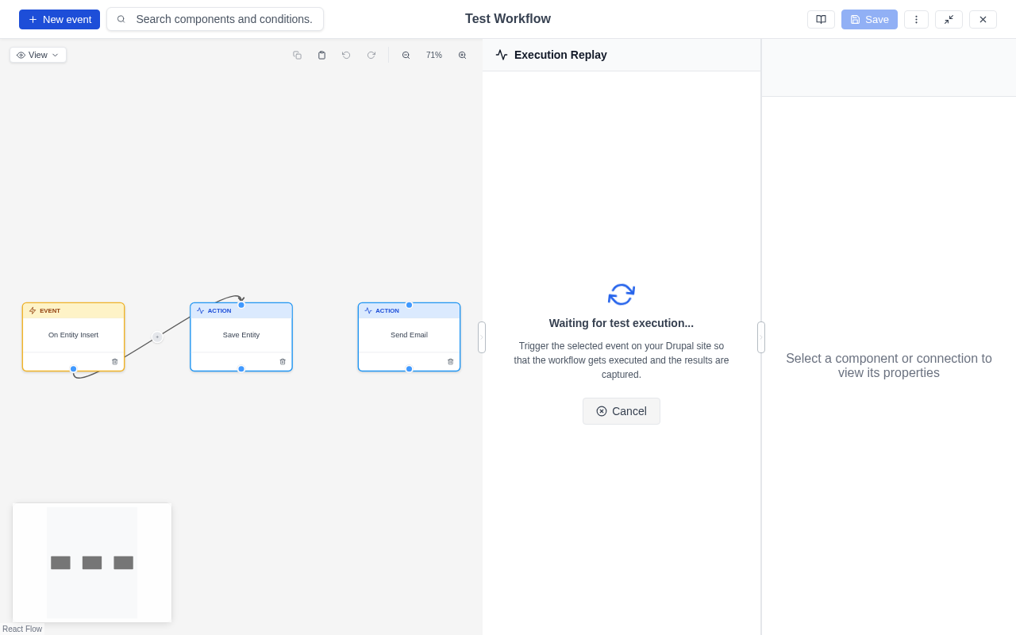Screen dimensions: 1016x635
Task: Undo the last workflow change
Action: pos(346,55)
